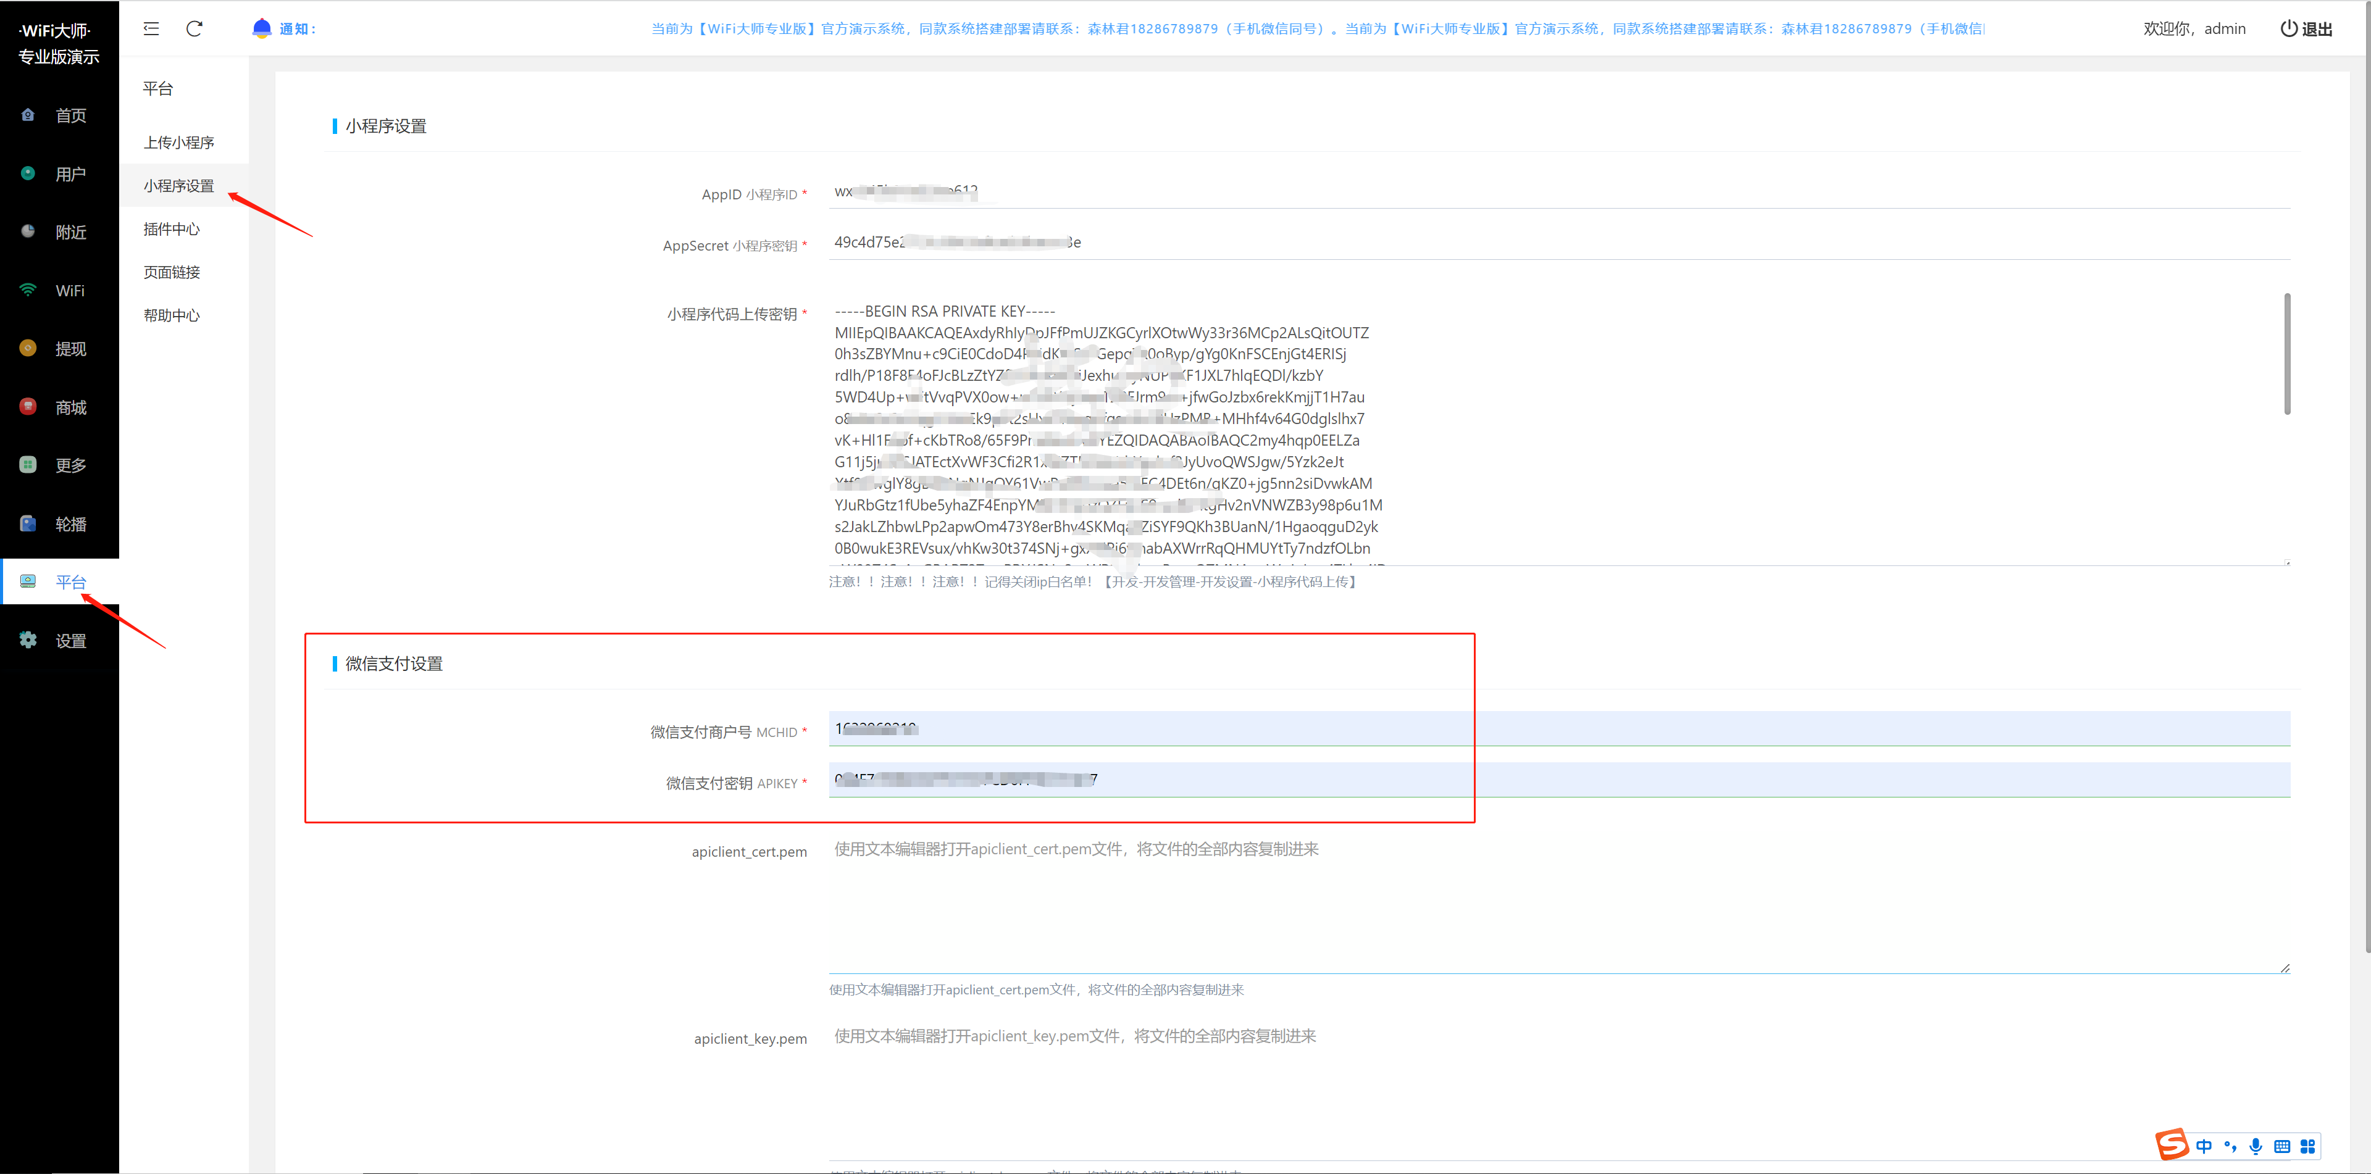Click the 微信支付密钥 APIKEY input field

[x=1558, y=780]
